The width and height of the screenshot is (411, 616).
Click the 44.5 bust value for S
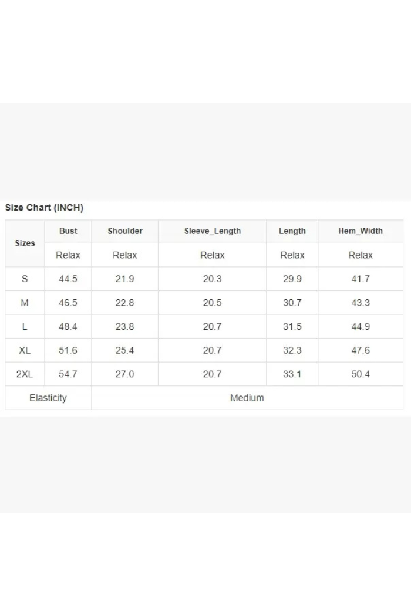point(68,279)
